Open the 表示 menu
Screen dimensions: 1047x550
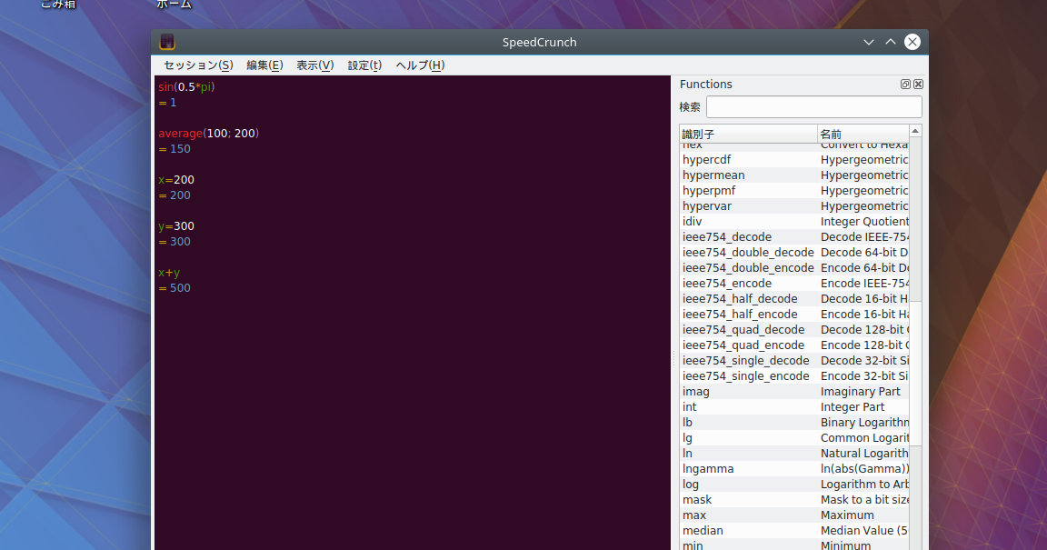(x=314, y=65)
